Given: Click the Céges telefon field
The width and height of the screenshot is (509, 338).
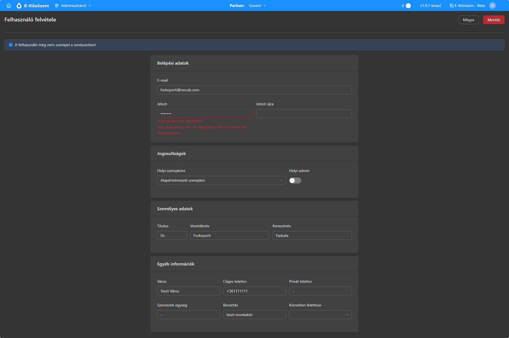Looking at the screenshot, I should point(254,291).
